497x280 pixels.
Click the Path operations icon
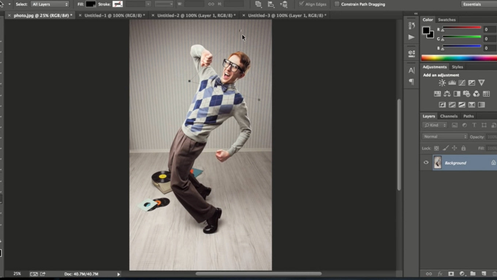tap(258, 4)
